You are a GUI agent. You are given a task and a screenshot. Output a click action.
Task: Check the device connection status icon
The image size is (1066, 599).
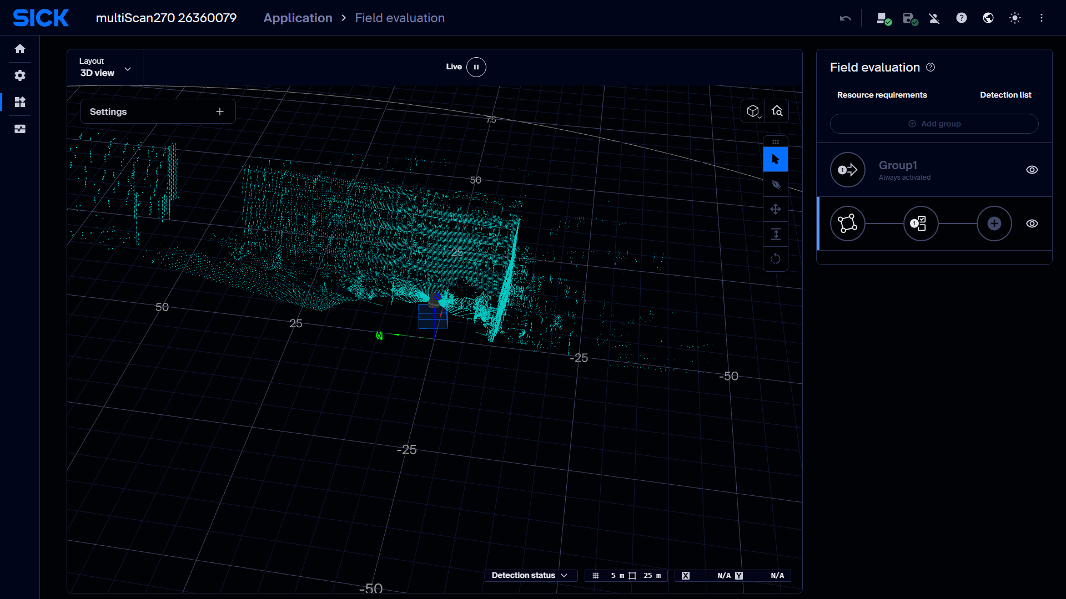(x=884, y=18)
